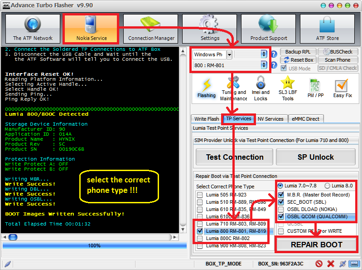The image size is (362, 270).
Task: Open SL3 LBF Tools star
Action: 288,89
